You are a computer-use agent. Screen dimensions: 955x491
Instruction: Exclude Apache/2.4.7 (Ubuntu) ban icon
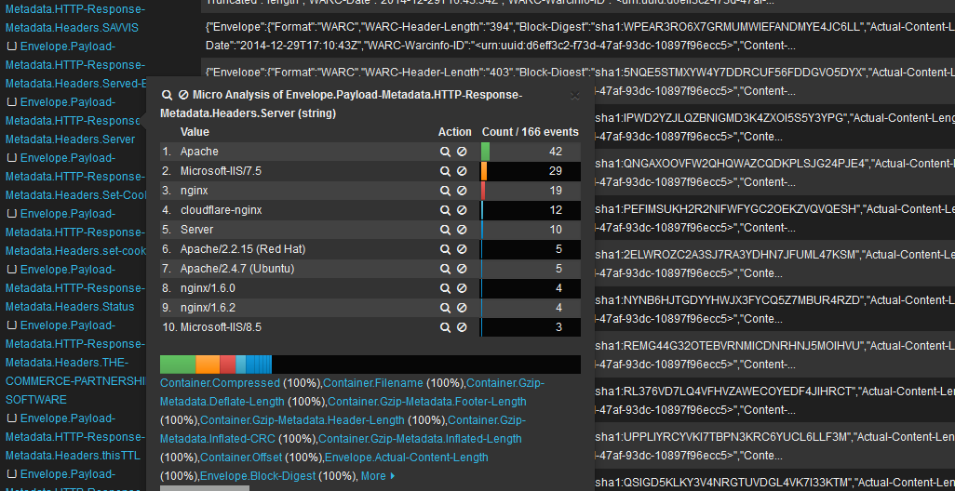point(462,269)
